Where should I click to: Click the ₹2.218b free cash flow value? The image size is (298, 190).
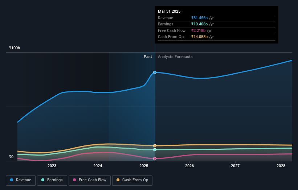tap(198, 30)
